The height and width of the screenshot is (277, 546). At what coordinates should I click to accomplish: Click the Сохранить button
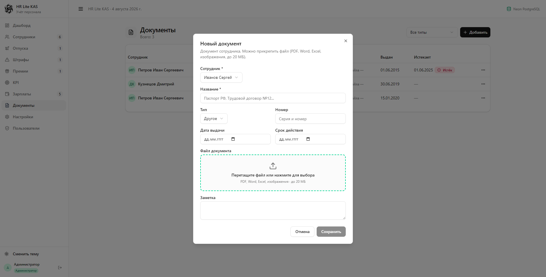coord(331,232)
